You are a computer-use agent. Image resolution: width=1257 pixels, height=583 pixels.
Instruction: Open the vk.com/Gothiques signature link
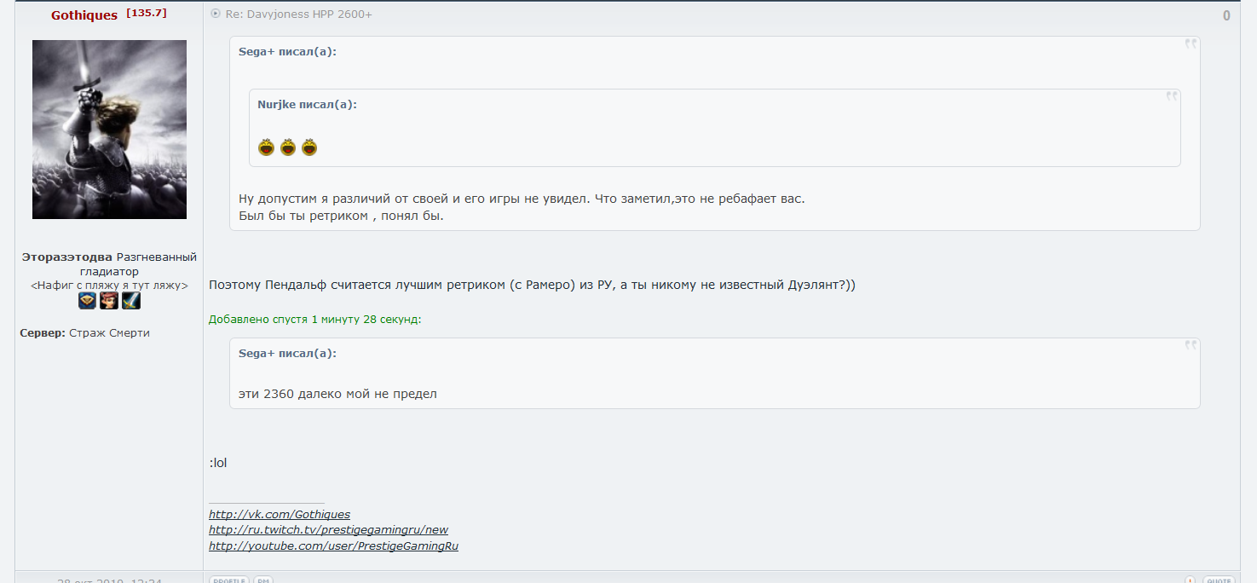(x=280, y=514)
